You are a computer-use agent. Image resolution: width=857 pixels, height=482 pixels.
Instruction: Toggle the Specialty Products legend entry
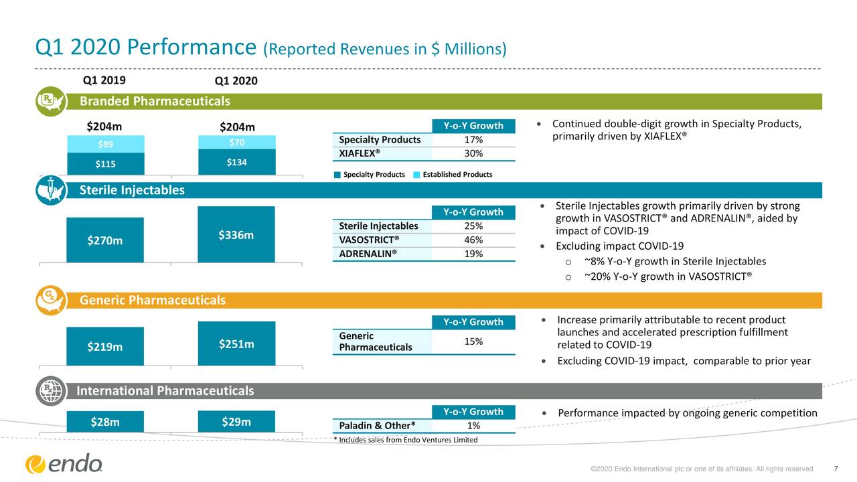(368, 174)
